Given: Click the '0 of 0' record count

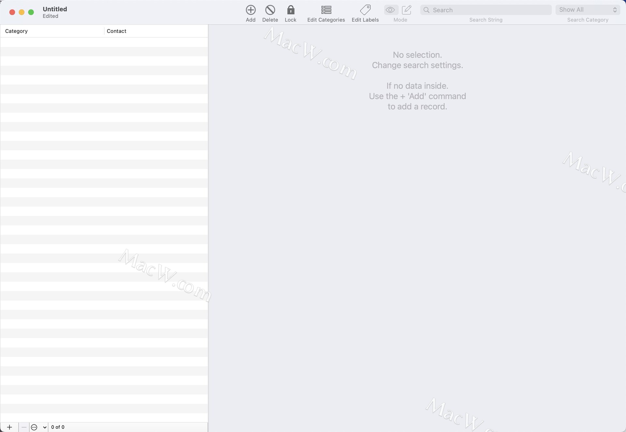Looking at the screenshot, I should point(58,427).
